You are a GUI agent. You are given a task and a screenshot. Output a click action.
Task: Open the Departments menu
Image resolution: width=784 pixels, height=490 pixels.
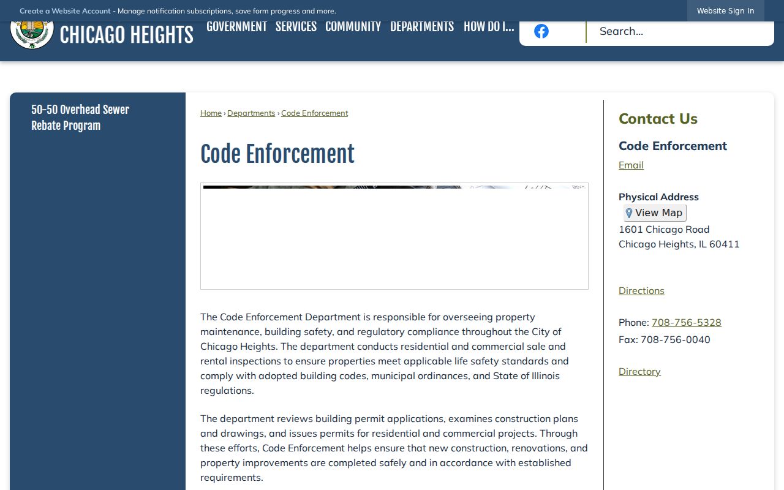pos(422,27)
